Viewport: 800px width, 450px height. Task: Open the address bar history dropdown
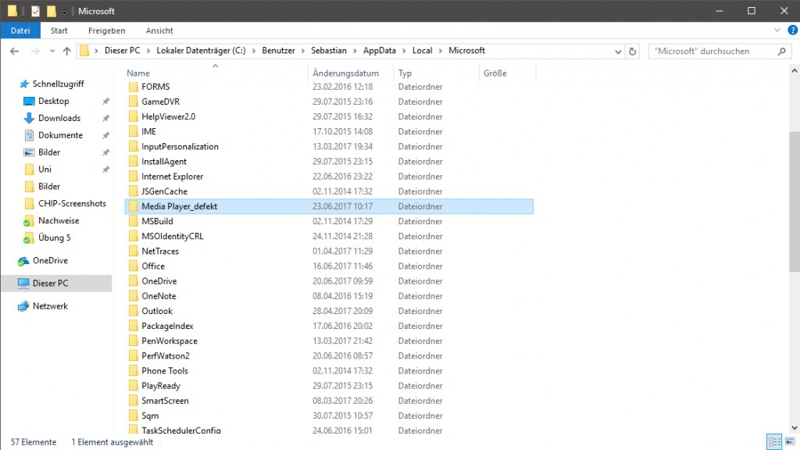(617, 51)
